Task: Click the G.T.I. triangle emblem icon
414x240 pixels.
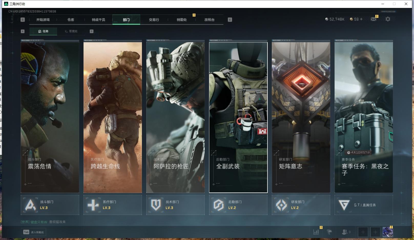Action: [344, 205]
